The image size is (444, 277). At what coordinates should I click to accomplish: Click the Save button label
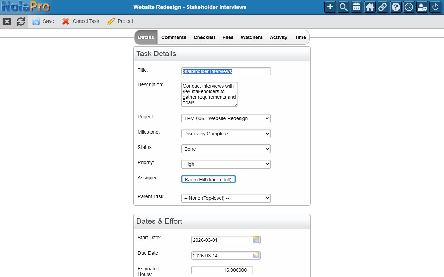49,21
